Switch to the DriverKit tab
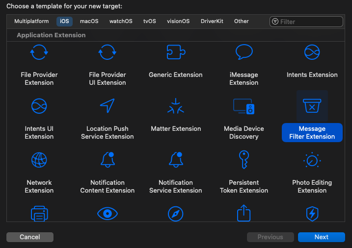 (x=212, y=21)
